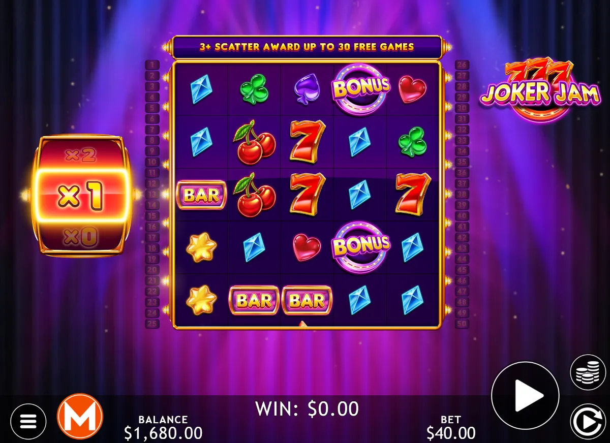The image size is (610, 443).
Task: Click the BAR symbol in the first reel
Action: point(201,195)
